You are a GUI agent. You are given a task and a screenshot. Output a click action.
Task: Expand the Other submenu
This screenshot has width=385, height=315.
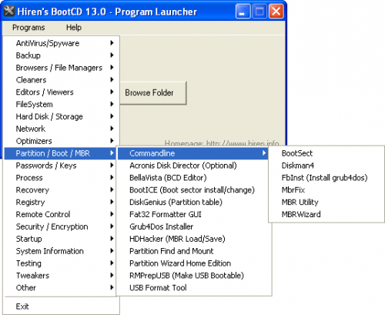pos(60,288)
